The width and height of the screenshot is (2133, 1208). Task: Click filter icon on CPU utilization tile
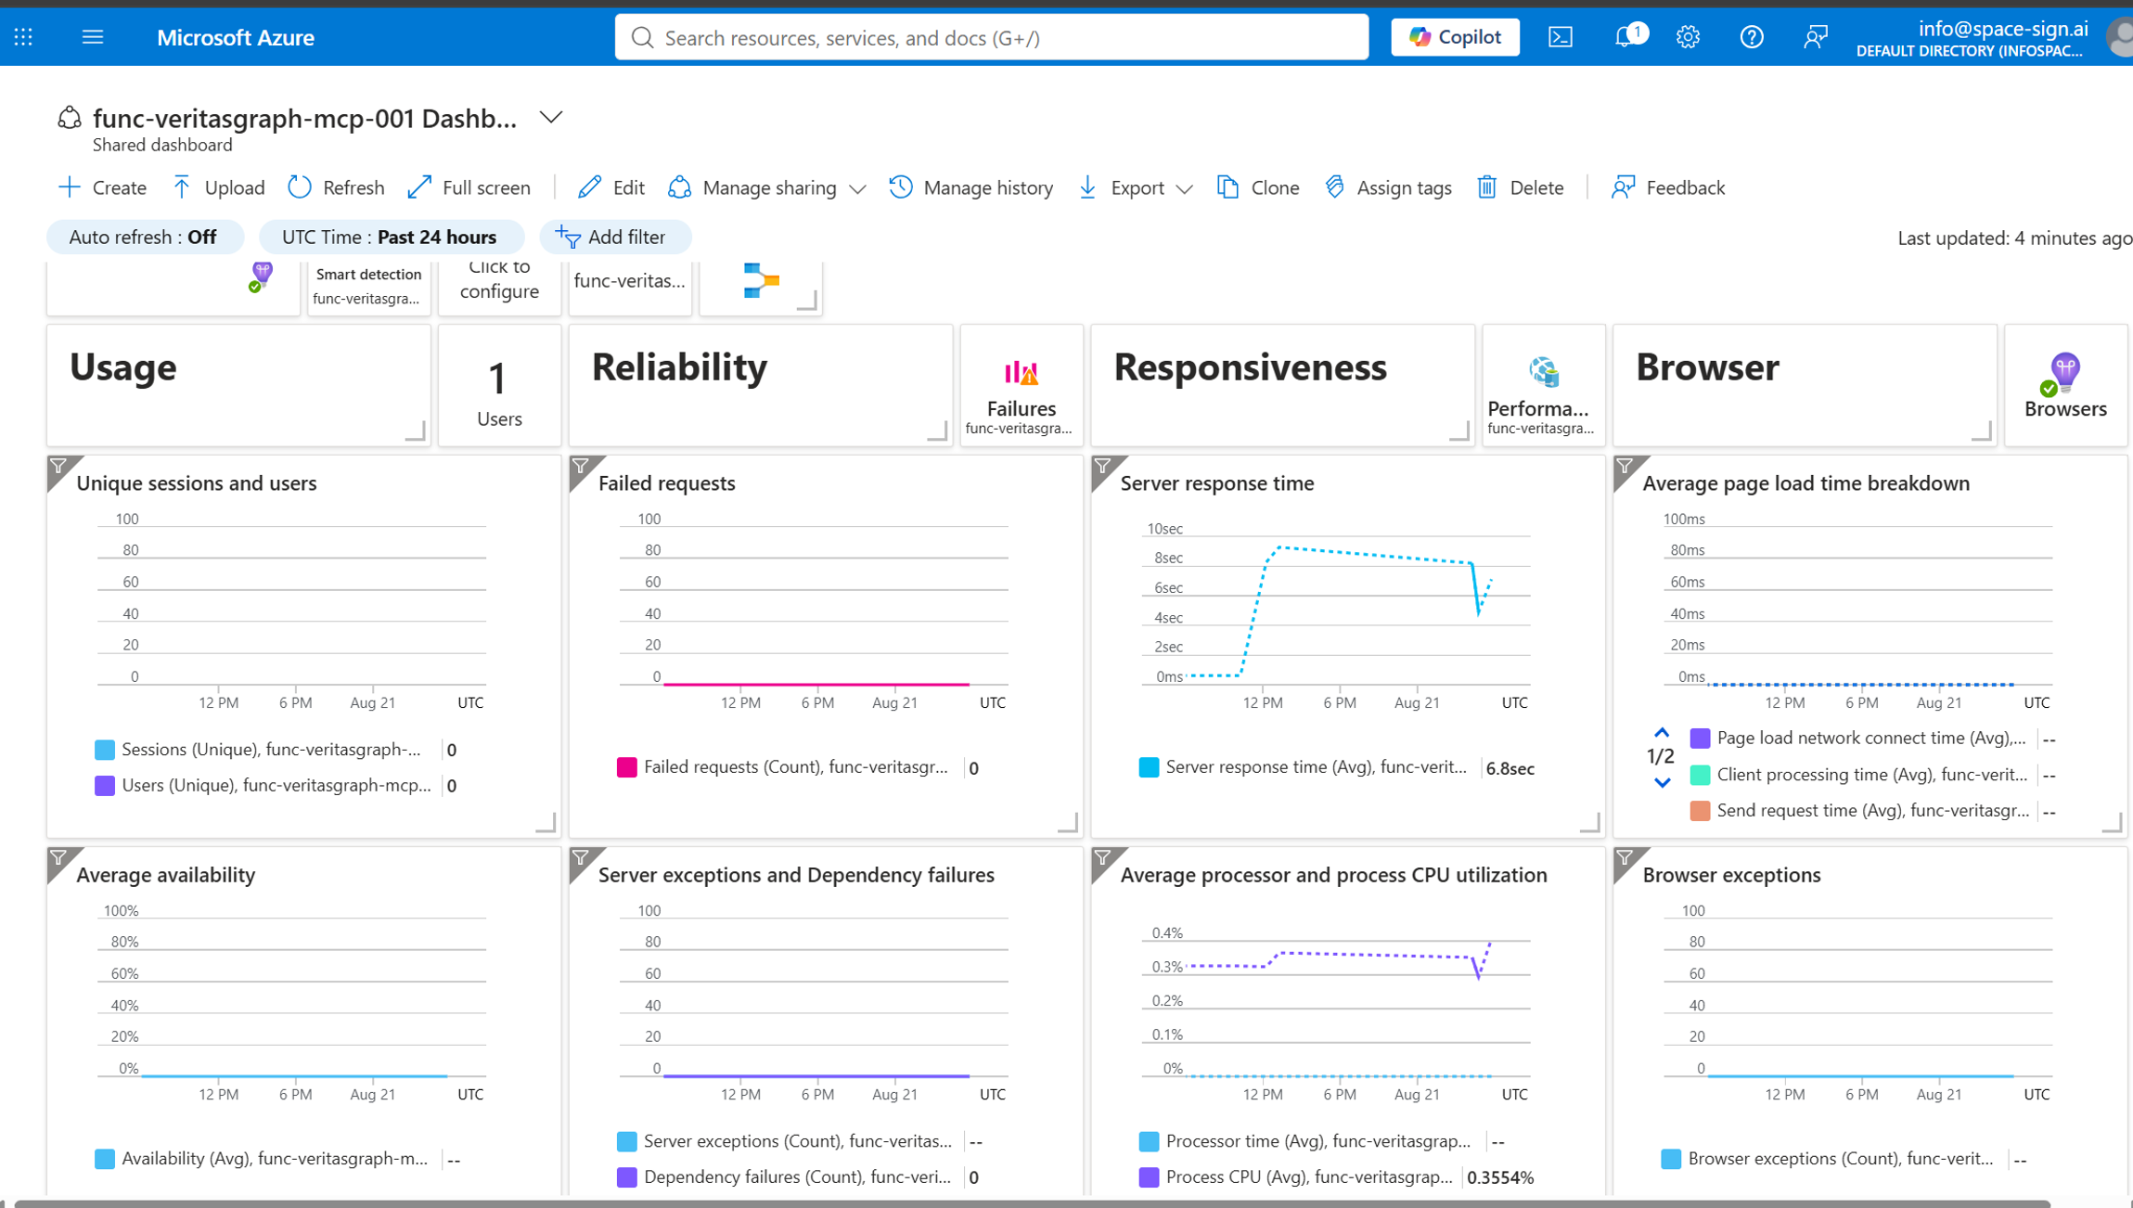click(x=1104, y=857)
